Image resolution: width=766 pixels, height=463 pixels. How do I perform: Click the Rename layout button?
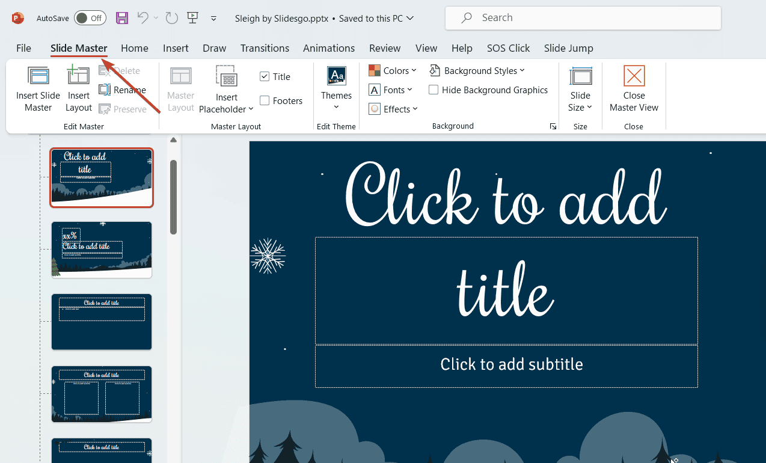[x=123, y=90]
